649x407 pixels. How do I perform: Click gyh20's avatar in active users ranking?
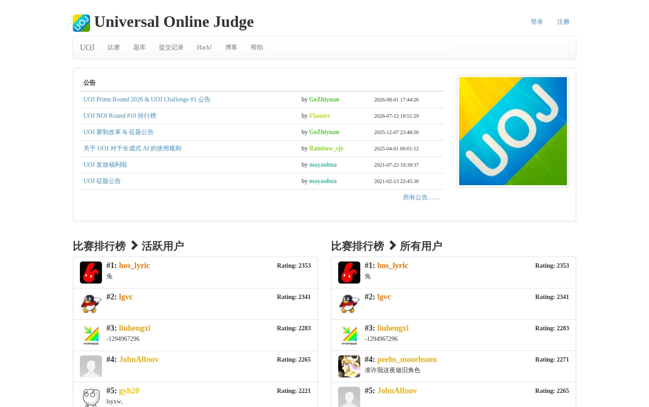tap(91, 397)
